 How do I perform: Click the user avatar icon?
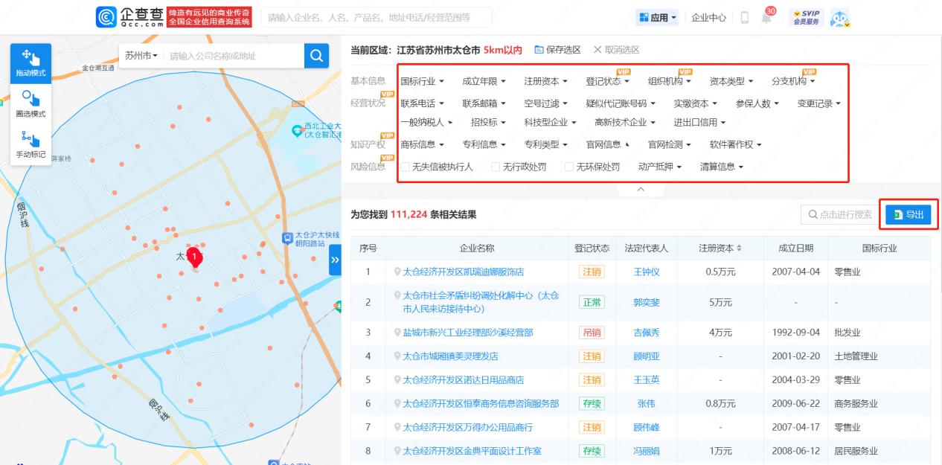pyautogui.click(x=840, y=18)
